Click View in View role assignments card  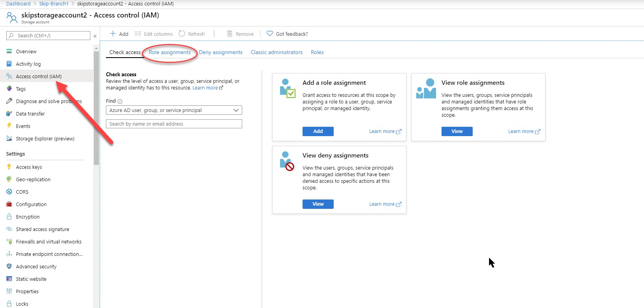[457, 131]
